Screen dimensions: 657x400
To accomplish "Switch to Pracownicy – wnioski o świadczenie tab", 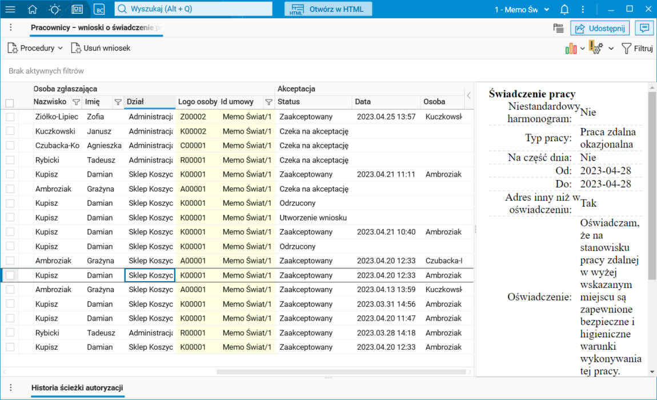I will pyautogui.click(x=97, y=27).
